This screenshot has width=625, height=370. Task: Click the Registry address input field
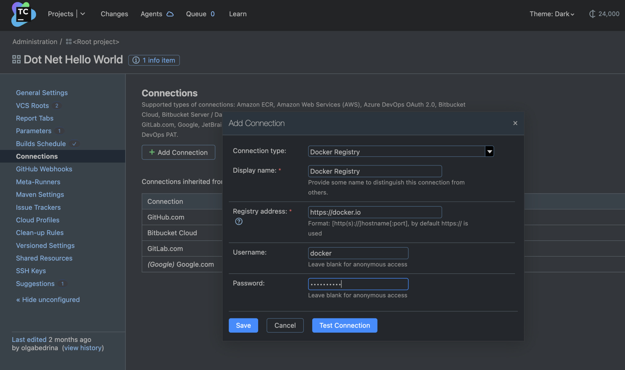[375, 212]
